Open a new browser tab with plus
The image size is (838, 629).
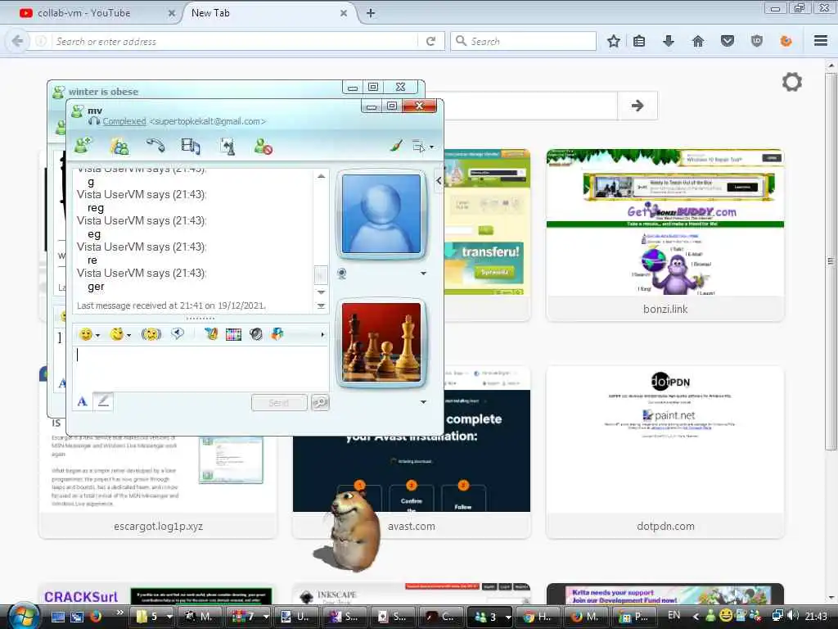click(371, 13)
